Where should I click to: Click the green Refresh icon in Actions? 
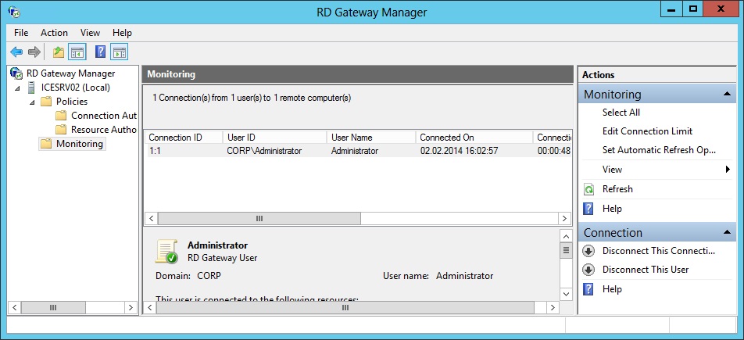coord(588,189)
